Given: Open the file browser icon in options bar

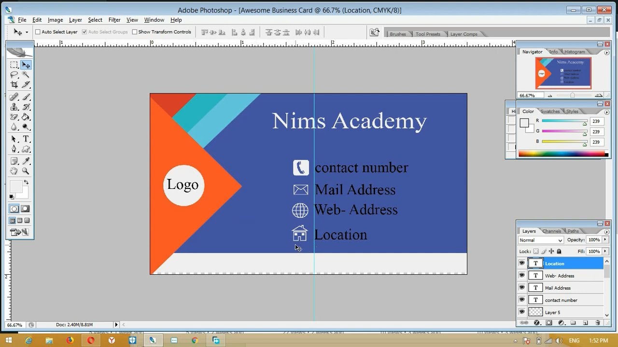Looking at the screenshot, I should click(x=374, y=32).
